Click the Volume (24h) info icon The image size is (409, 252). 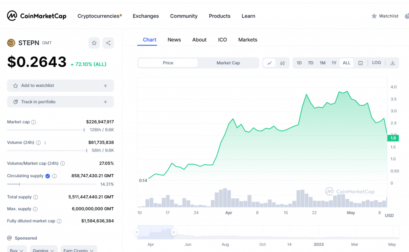[x=38, y=142]
